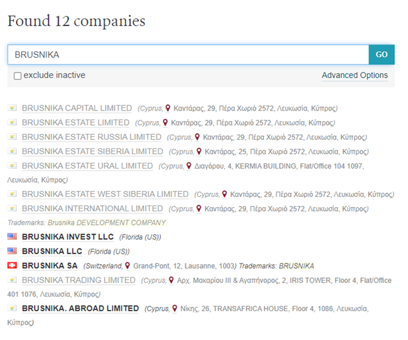This screenshot has height=340, width=408.
Task: Open BRUSNIKA. ABROAD LIMITED link
Action: pos(80,309)
